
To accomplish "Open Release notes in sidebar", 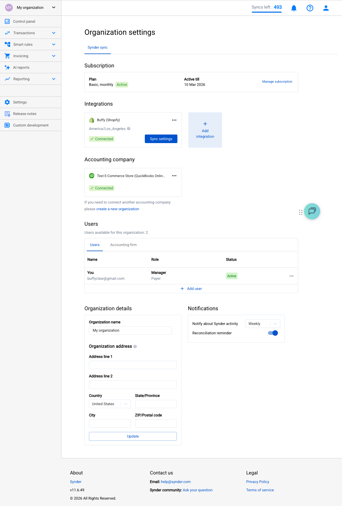I will point(31,114).
